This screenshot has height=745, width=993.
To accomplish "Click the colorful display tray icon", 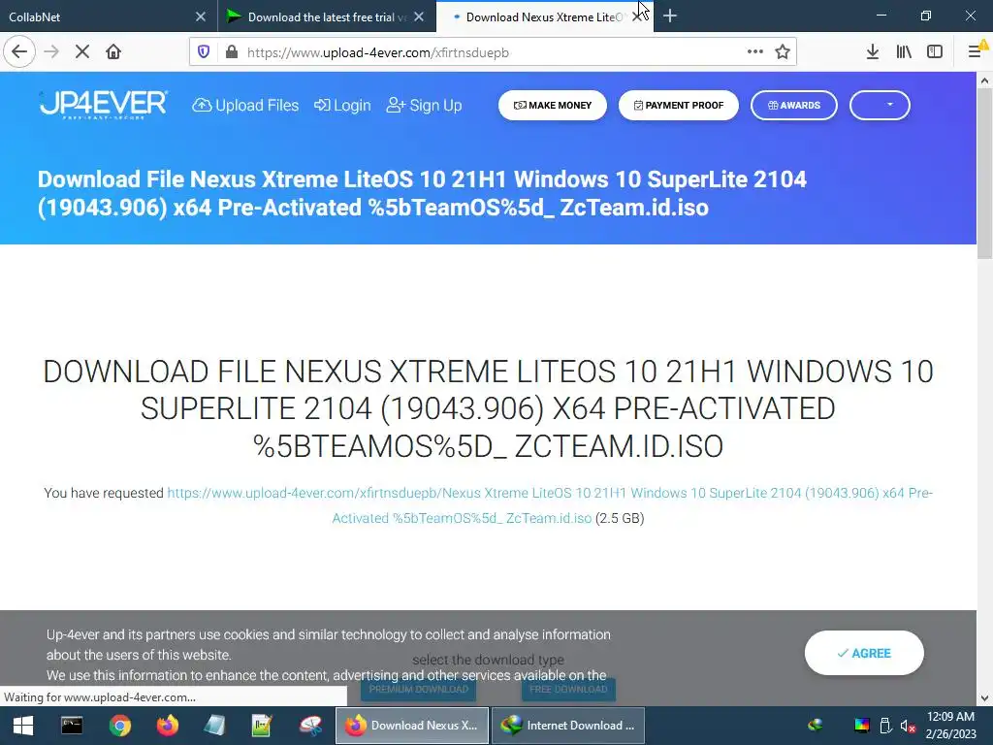I will pos(862,726).
